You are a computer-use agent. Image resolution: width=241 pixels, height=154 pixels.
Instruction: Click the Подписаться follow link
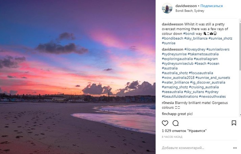(x=211, y=6)
